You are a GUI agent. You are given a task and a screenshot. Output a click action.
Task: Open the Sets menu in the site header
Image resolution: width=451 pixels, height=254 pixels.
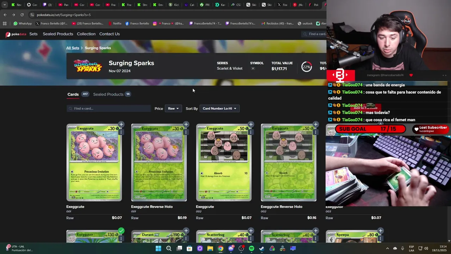[x=33, y=34]
